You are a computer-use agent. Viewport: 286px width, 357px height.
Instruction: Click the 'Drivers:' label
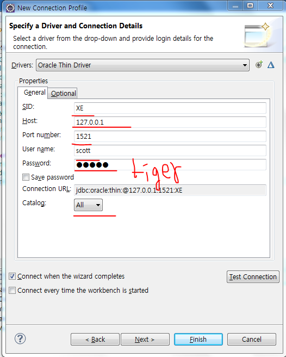[22, 65]
